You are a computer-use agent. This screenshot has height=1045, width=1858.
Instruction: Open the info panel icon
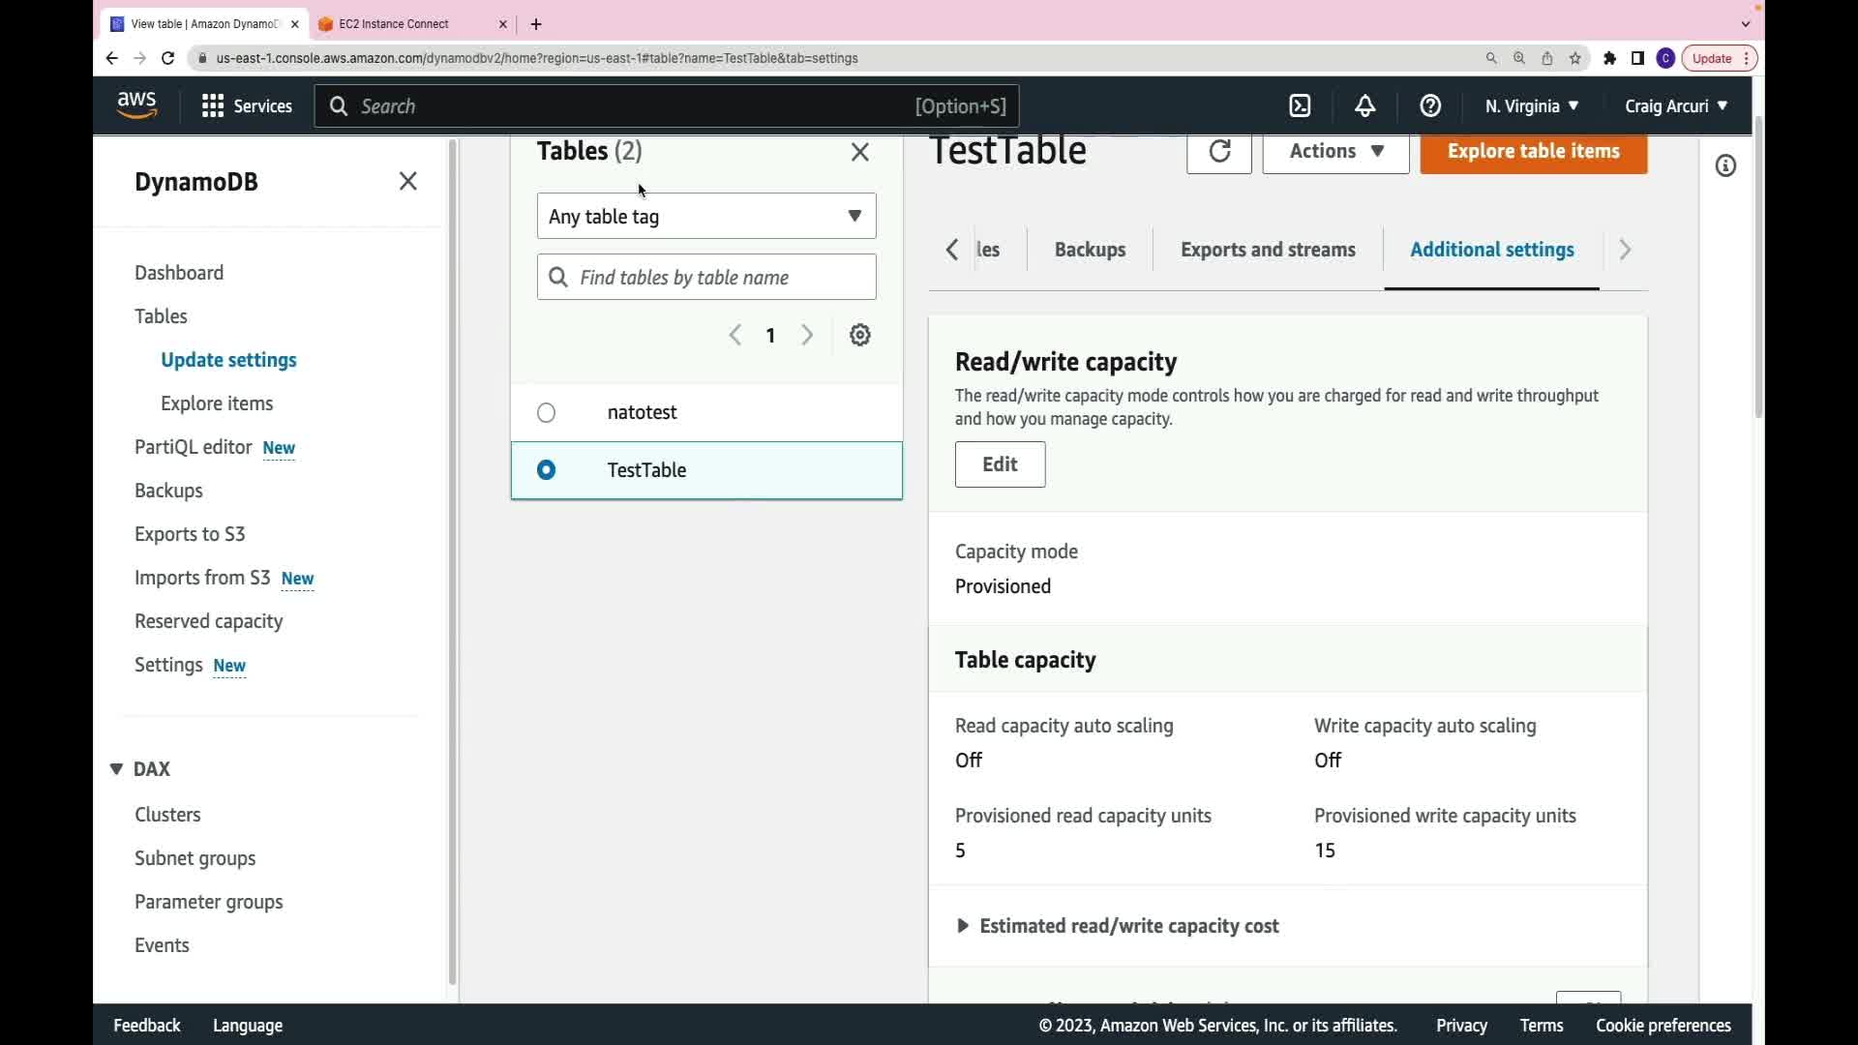click(x=1725, y=166)
